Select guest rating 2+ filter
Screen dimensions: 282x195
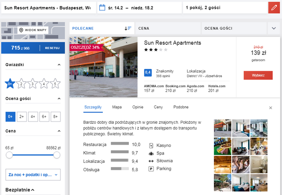(22, 117)
